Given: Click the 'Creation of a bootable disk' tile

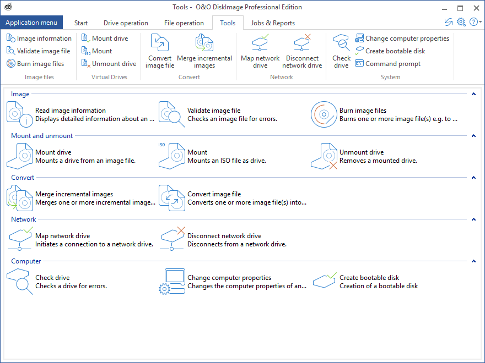Looking at the screenshot, I should click(364, 282).
